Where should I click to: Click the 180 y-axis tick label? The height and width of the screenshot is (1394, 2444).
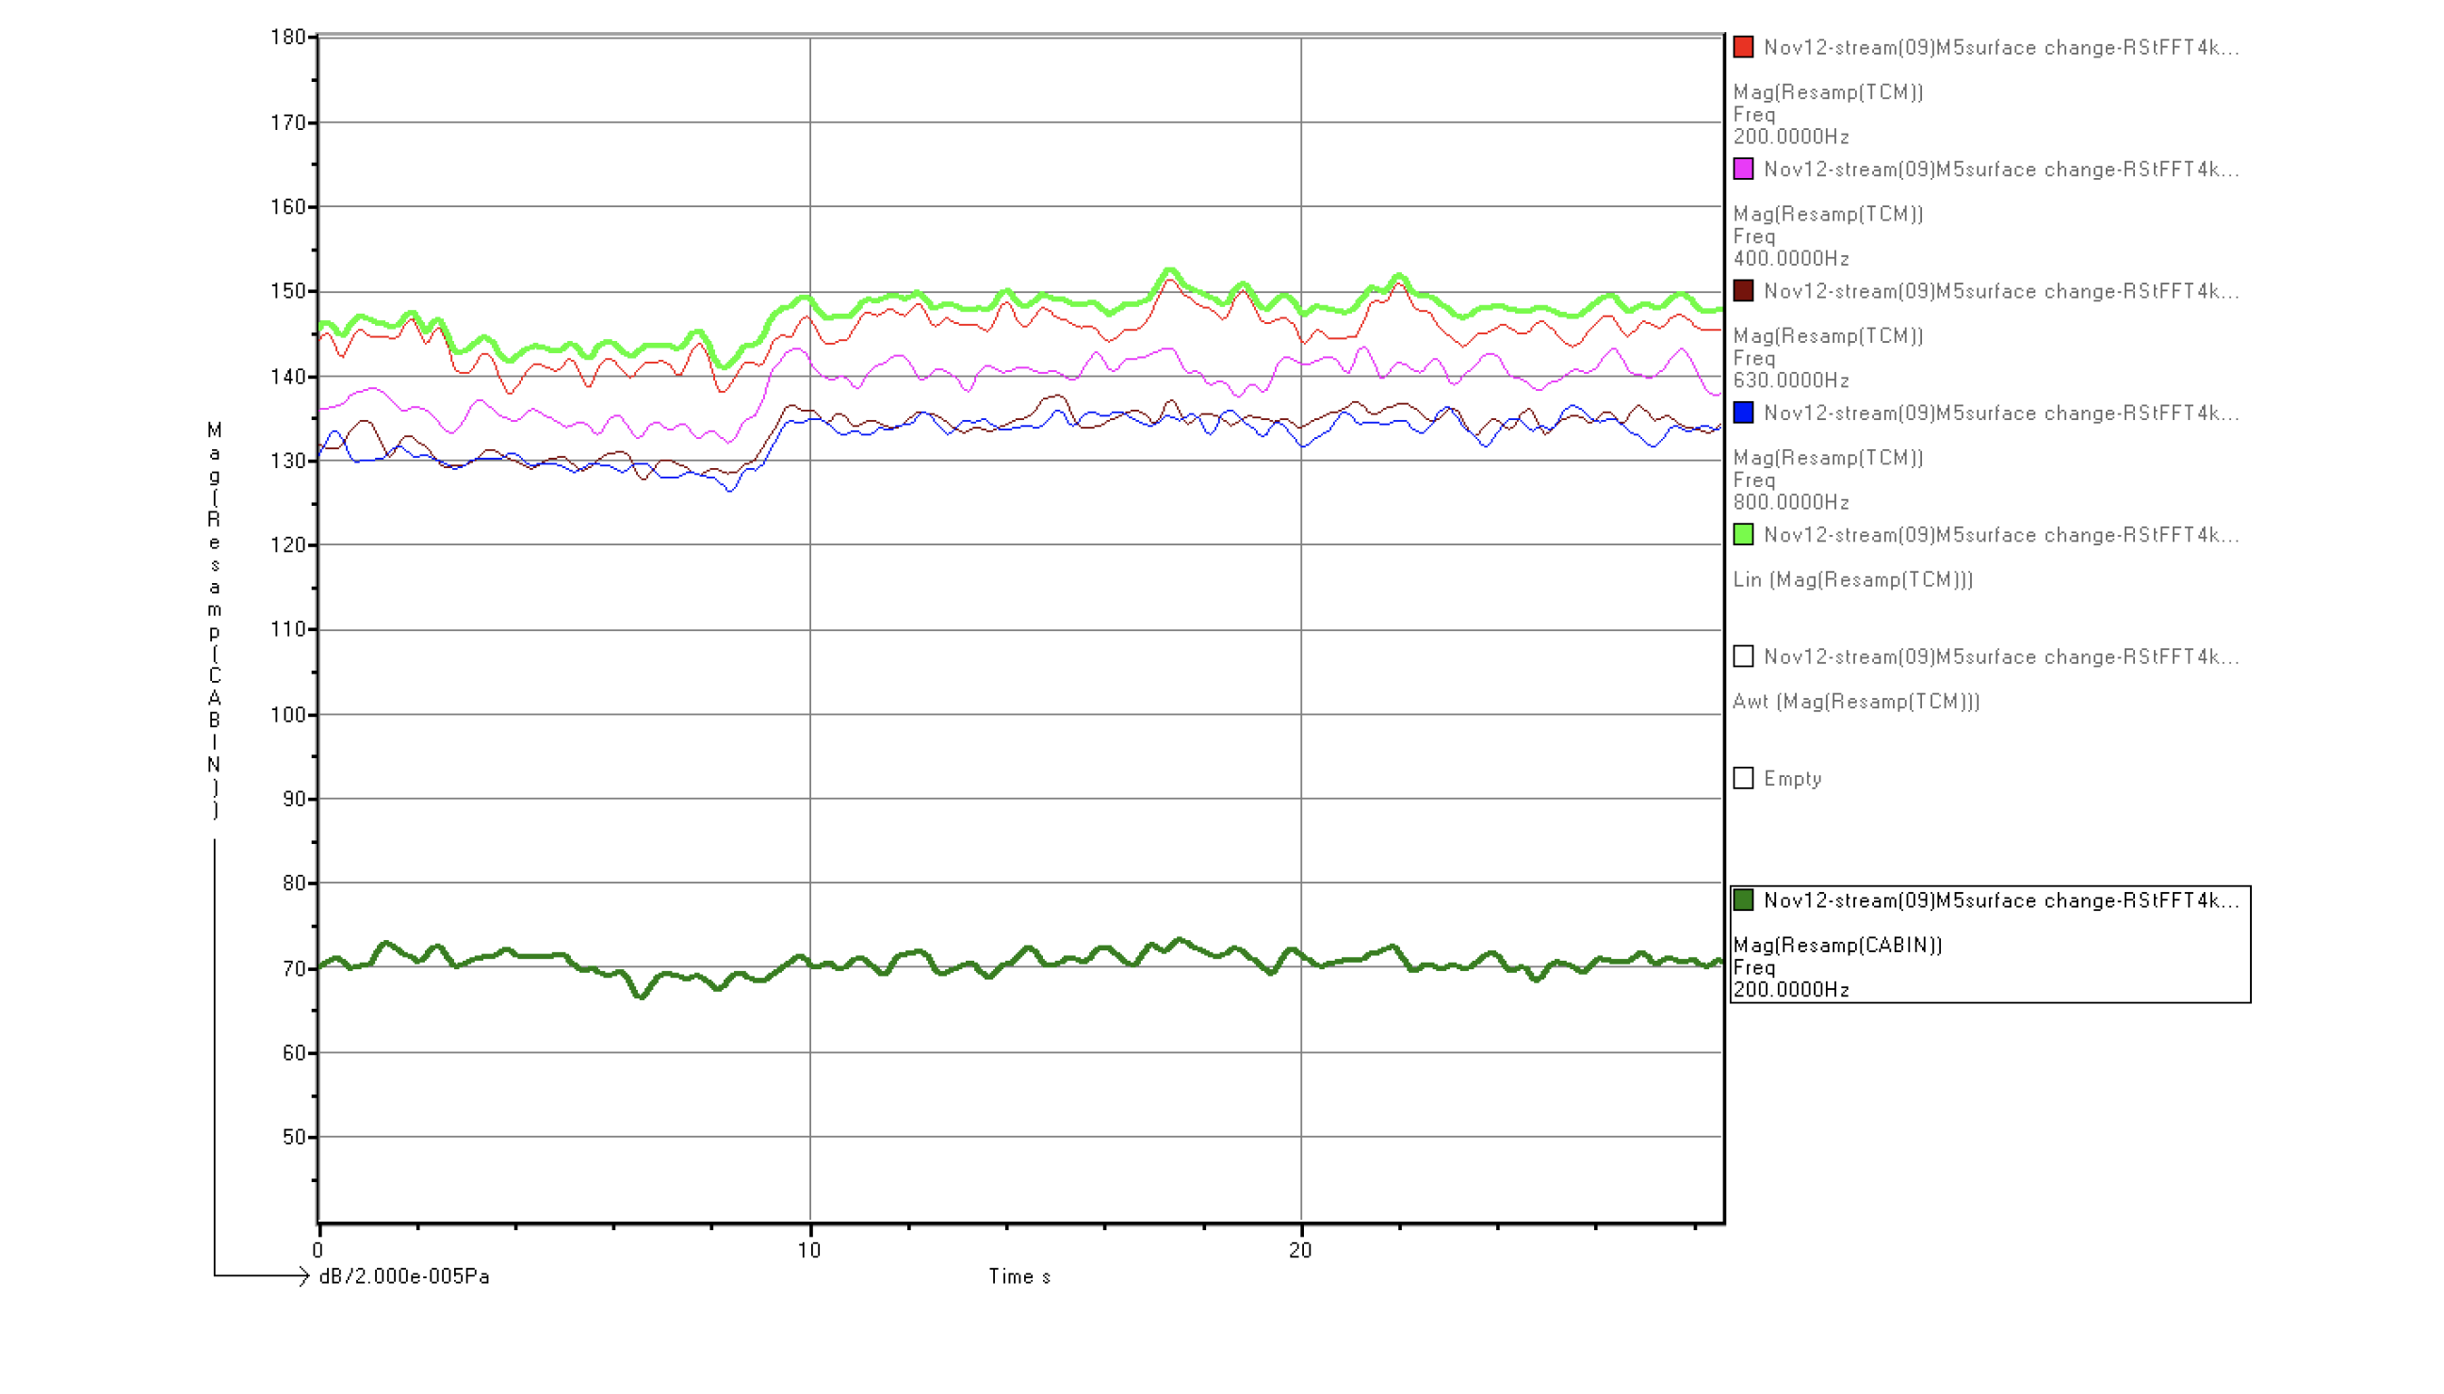[287, 37]
